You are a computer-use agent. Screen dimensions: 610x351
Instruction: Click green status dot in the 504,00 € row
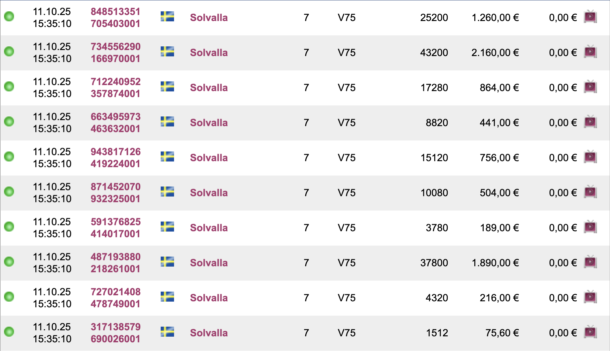click(x=9, y=191)
